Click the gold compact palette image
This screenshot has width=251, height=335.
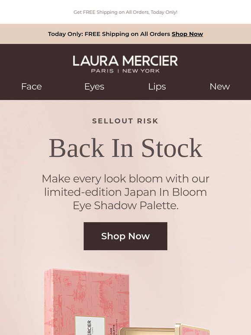coord(164,329)
